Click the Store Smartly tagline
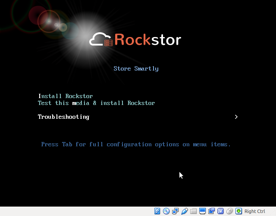Viewport: 276px width, 216px height. tap(136, 69)
